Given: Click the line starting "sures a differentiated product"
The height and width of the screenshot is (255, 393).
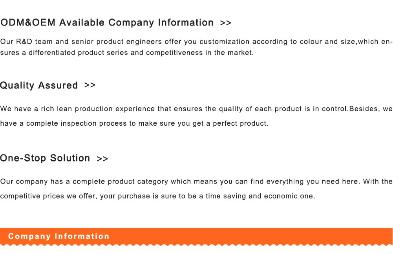Looking at the screenshot, I should click(127, 53).
